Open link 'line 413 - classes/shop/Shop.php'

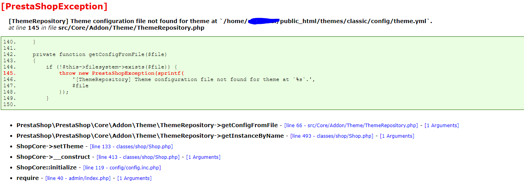click(x=138, y=157)
